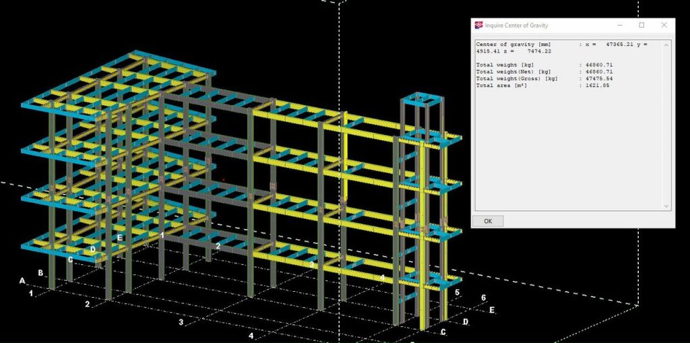The height and width of the screenshot is (343, 690).
Task: Click the 'Inquire Center of Gravity' title text
Action: point(517,26)
